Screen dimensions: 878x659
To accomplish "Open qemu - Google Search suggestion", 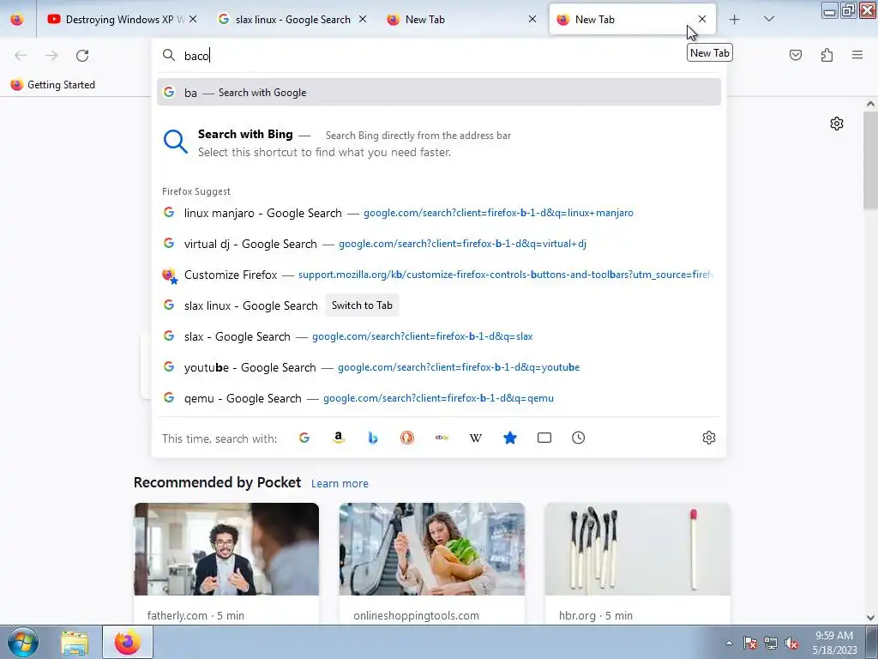I will [x=439, y=398].
